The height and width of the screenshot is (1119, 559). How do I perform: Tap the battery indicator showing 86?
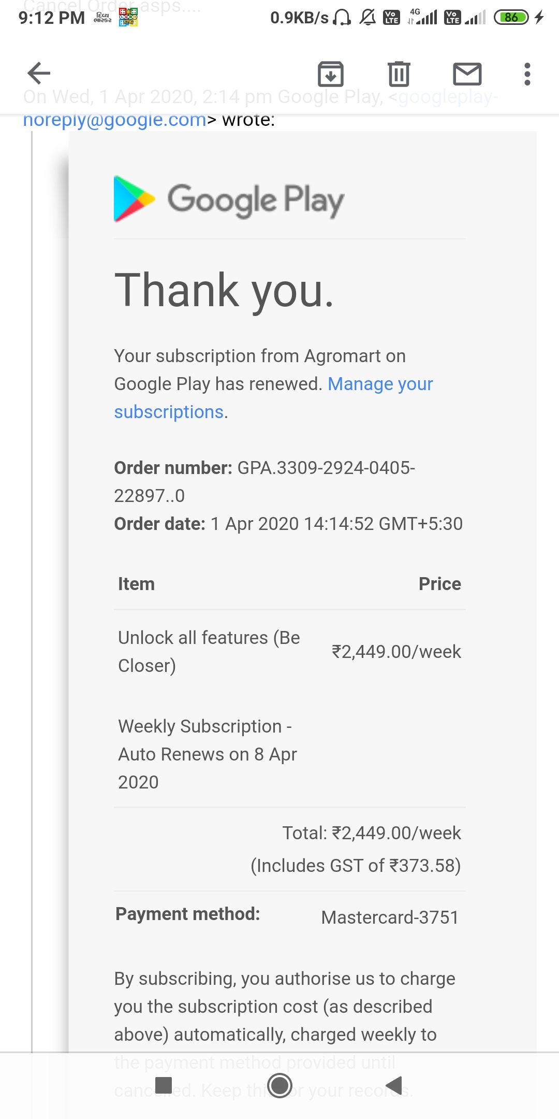point(511,18)
